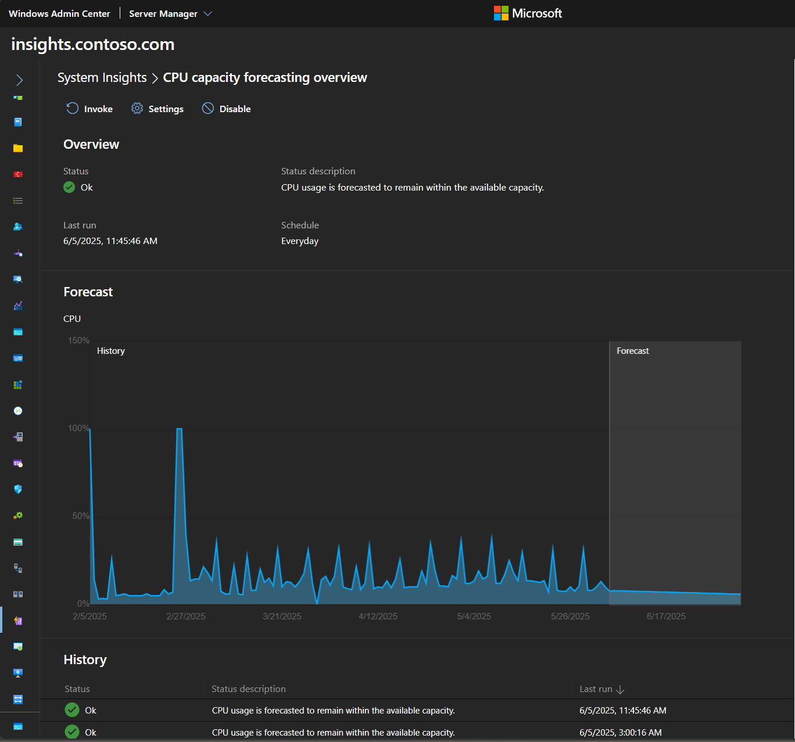Open the Files folder icon in sidebar
The image size is (795, 742).
18,148
